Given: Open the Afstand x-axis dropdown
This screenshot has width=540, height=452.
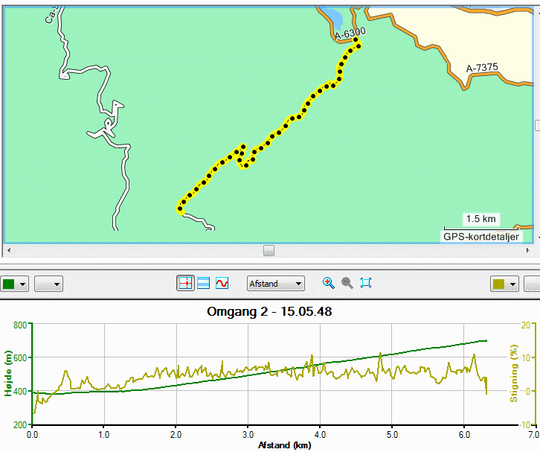Looking at the screenshot, I should coord(275,284).
